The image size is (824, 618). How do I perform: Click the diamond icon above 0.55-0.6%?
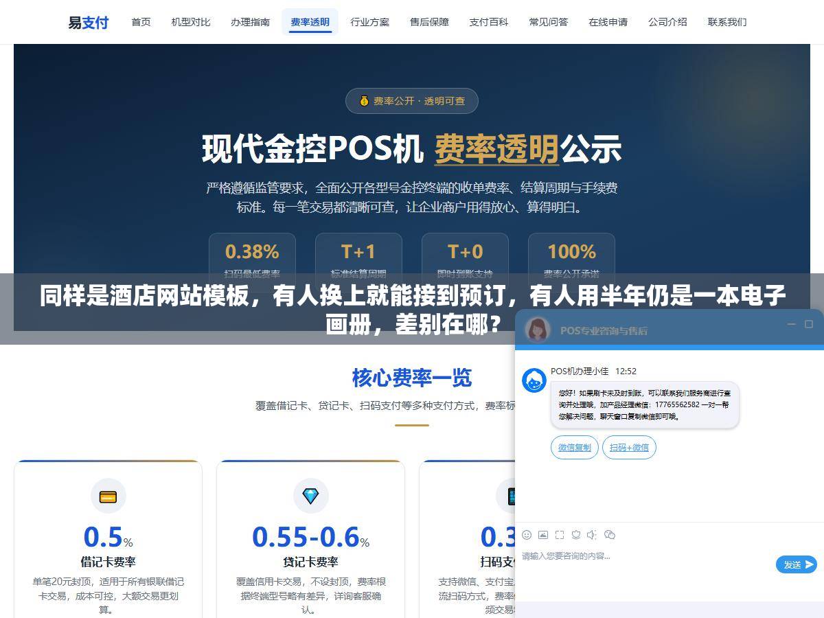click(x=310, y=496)
